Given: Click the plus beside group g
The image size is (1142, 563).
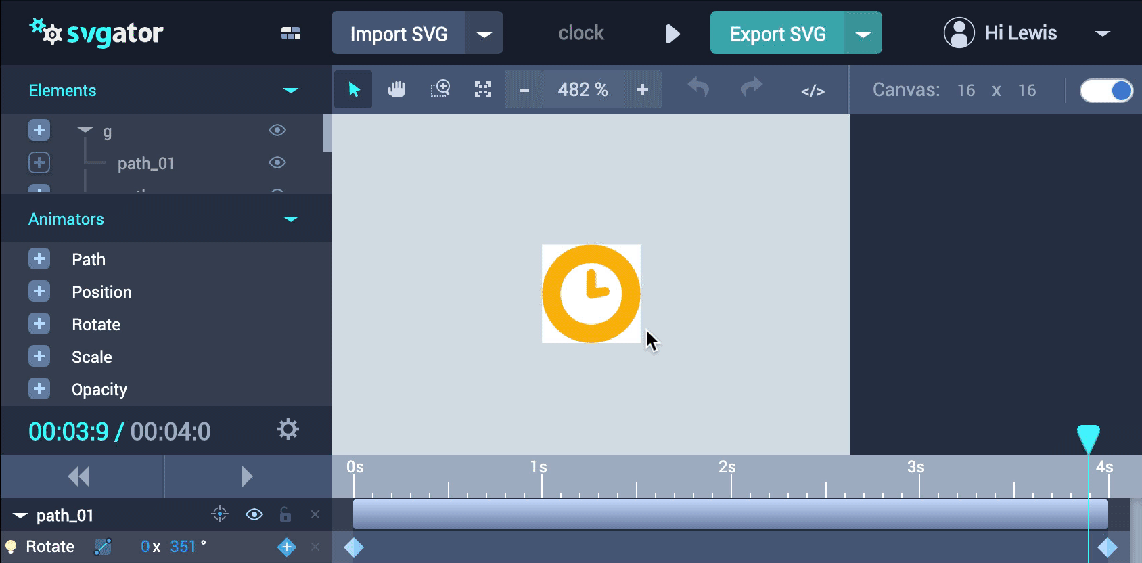Looking at the screenshot, I should [x=39, y=130].
